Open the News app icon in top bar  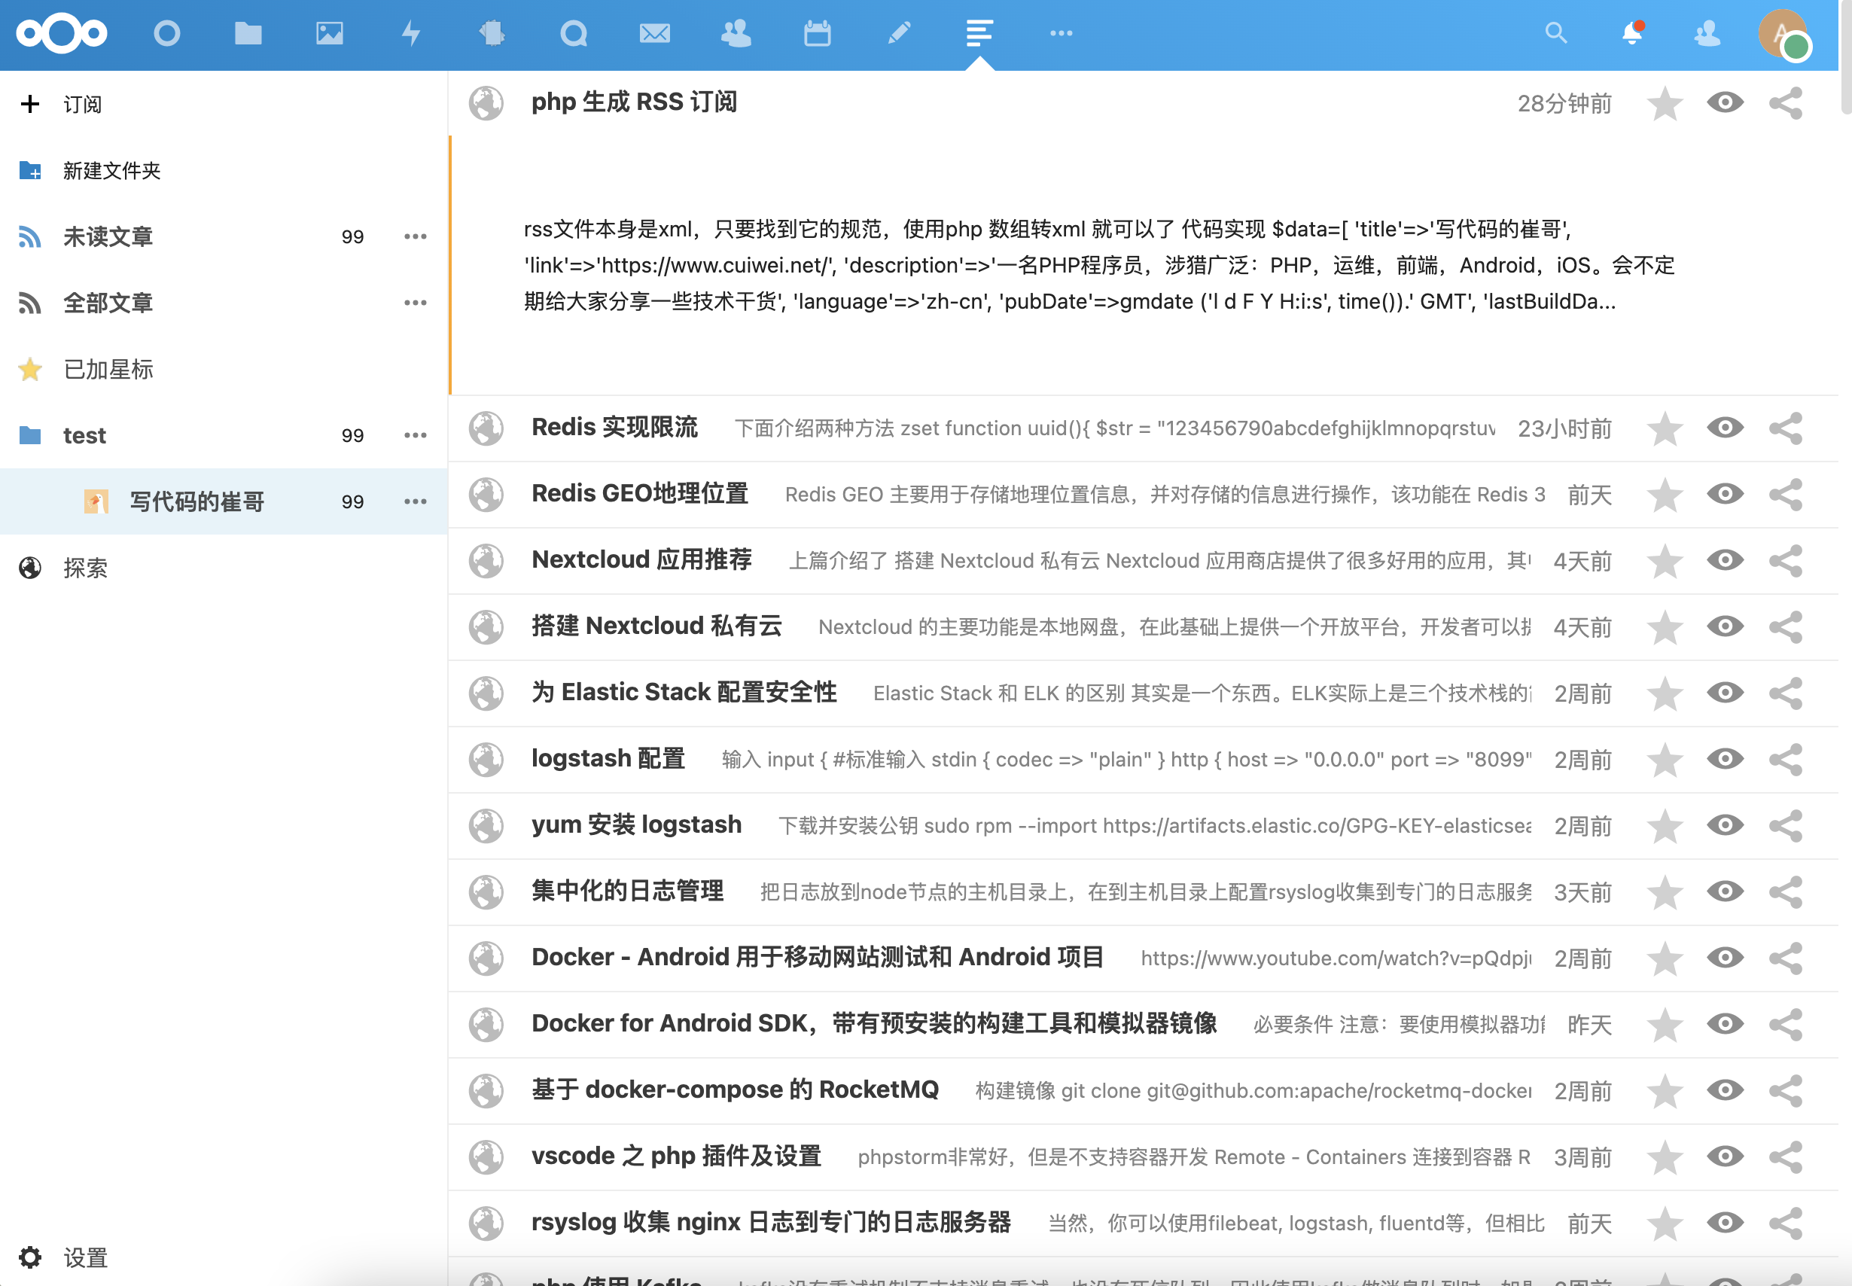pos(979,33)
